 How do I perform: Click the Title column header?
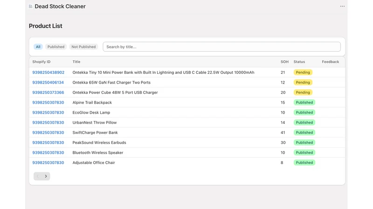click(x=76, y=62)
